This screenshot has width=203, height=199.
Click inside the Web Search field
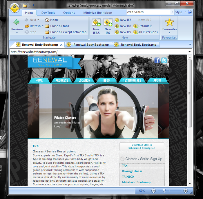pos(148,12)
